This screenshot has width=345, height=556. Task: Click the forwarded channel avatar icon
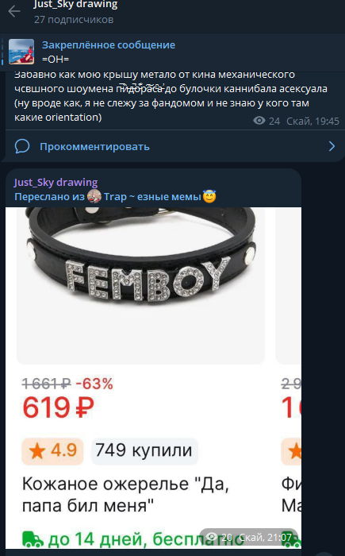point(94,196)
